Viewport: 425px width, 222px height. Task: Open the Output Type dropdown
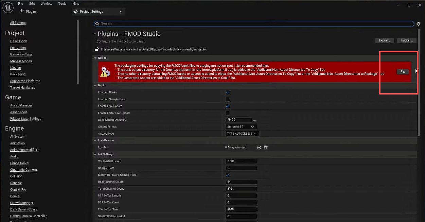coord(242,134)
